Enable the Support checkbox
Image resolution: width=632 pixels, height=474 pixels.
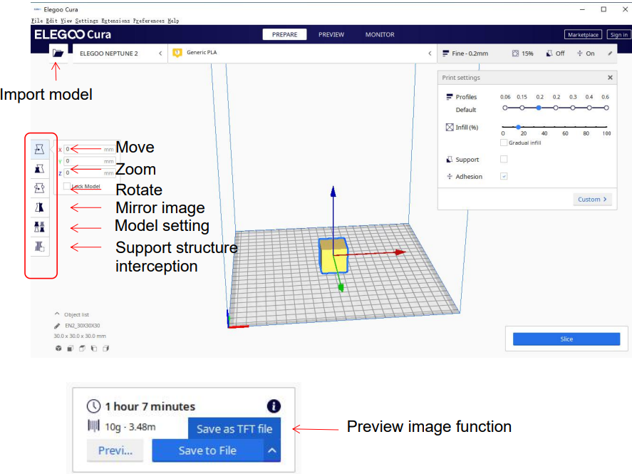click(504, 159)
